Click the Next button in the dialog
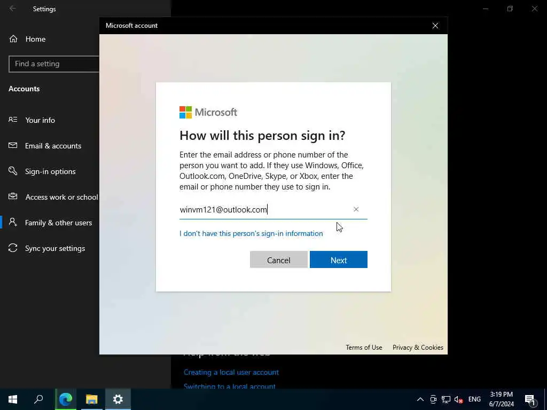 (x=338, y=260)
